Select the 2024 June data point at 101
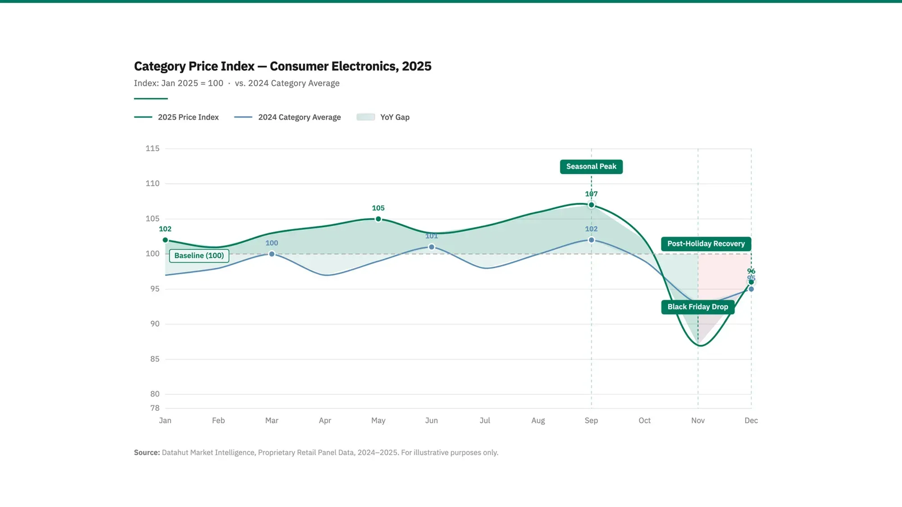Screen dimensions: 902x507 432,247
